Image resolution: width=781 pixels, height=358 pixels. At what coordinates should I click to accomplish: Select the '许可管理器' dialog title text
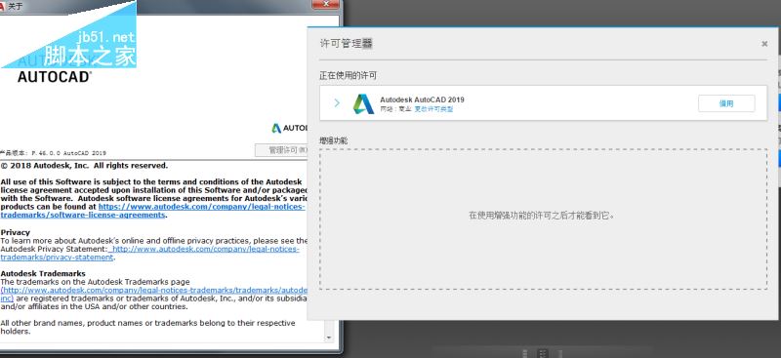tap(347, 44)
